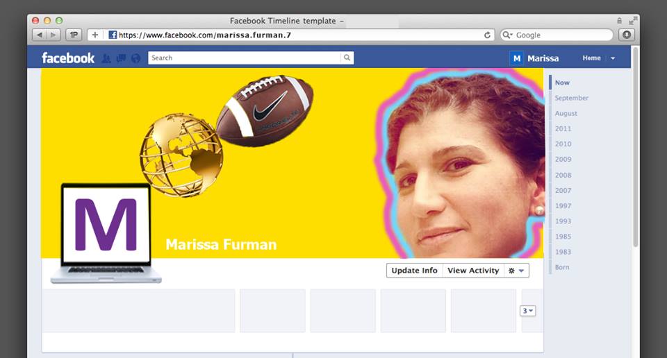Jump to September on the timeline
This screenshot has width=667, height=358.
click(x=572, y=98)
